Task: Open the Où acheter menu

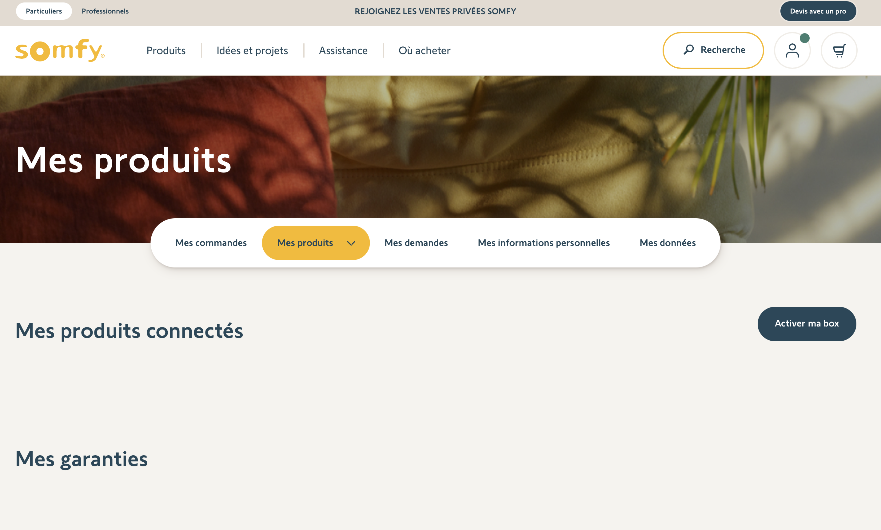Action: click(x=424, y=50)
